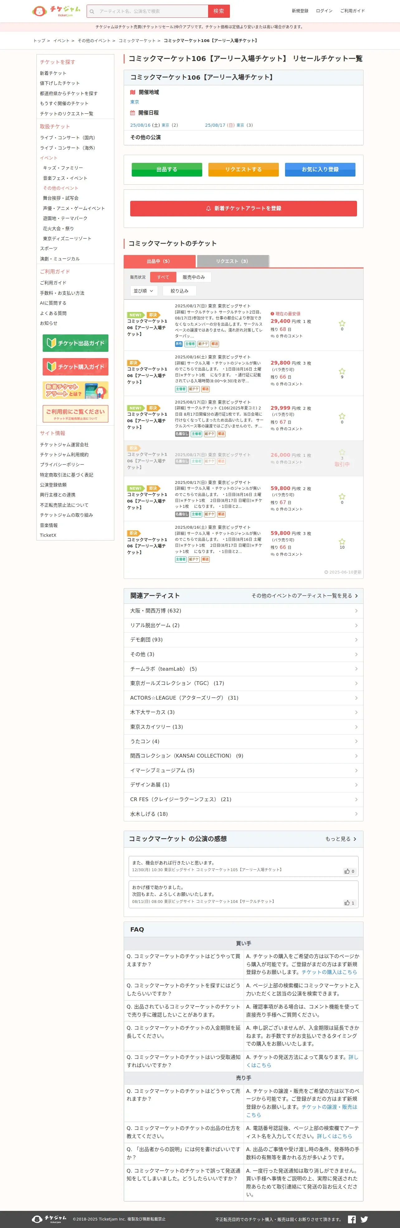Open よくある質問 in the sidebar

point(53,313)
